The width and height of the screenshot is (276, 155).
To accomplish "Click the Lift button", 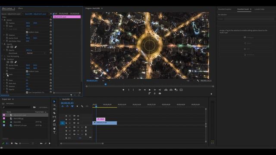I will tap(166, 90).
